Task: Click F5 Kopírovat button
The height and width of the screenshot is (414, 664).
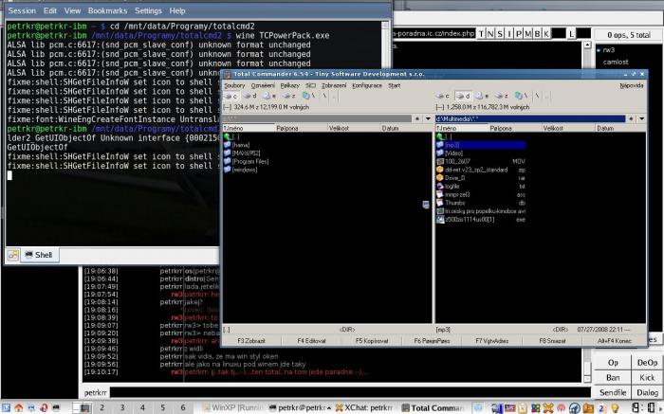Action: pyautogui.click(x=372, y=341)
